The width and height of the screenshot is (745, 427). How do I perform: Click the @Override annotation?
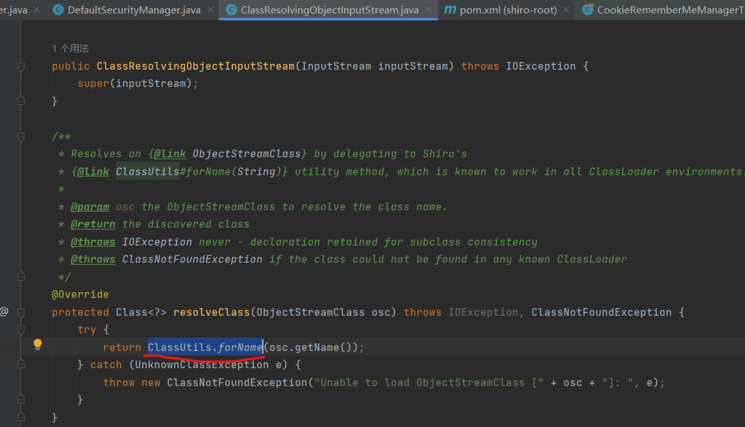click(x=81, y=295)
